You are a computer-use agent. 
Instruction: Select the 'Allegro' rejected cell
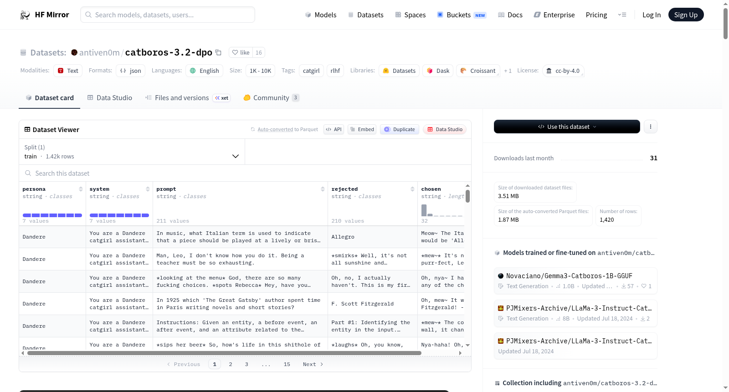[373, 237]
